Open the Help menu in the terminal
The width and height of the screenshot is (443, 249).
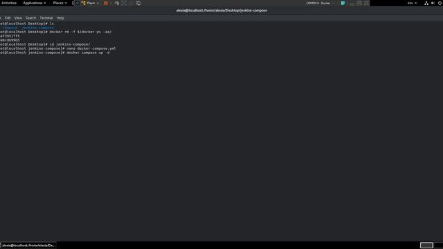point(60,18)
